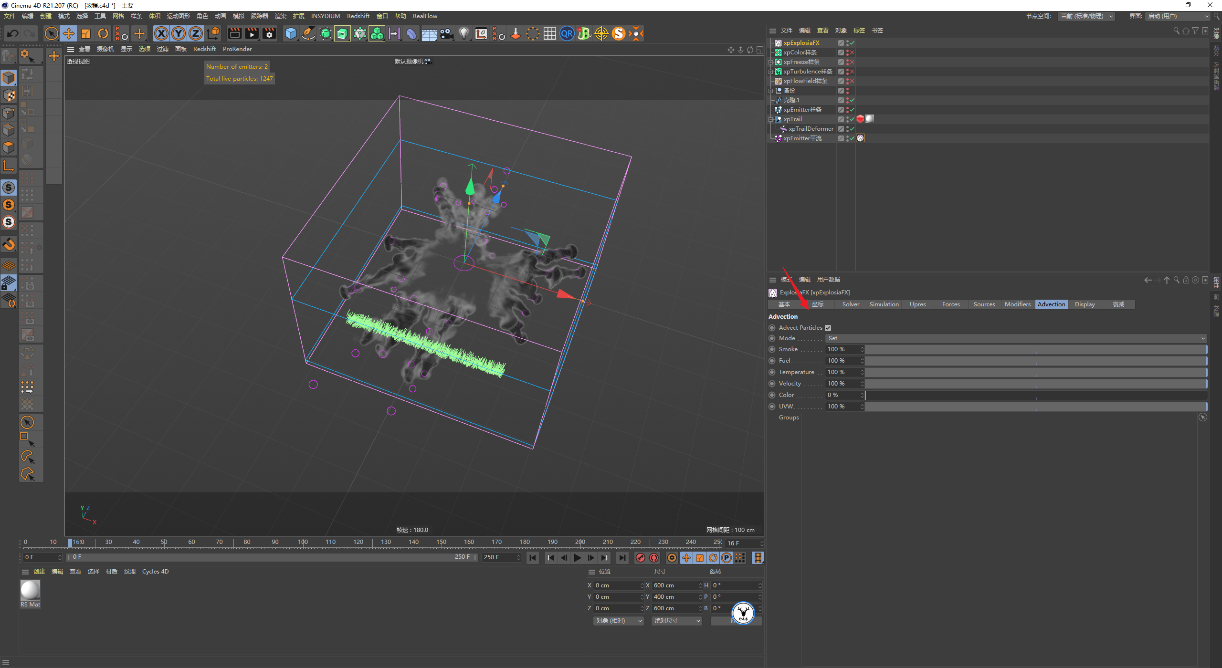Toggle X-axis lock icon
Image resolution: width=1222 pixels, height=668 pixels.
161,33
